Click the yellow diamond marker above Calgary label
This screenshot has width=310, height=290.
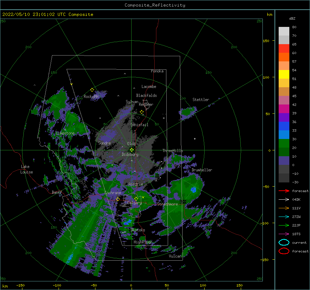[x=136, y=199]
